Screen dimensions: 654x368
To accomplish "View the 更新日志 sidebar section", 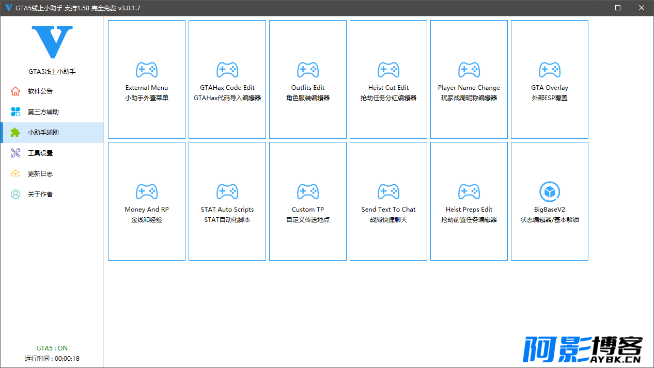I will (x=52, y=174).
